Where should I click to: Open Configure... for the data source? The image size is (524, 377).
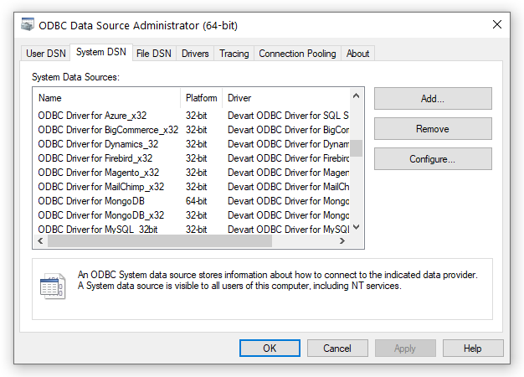[432, 158]
